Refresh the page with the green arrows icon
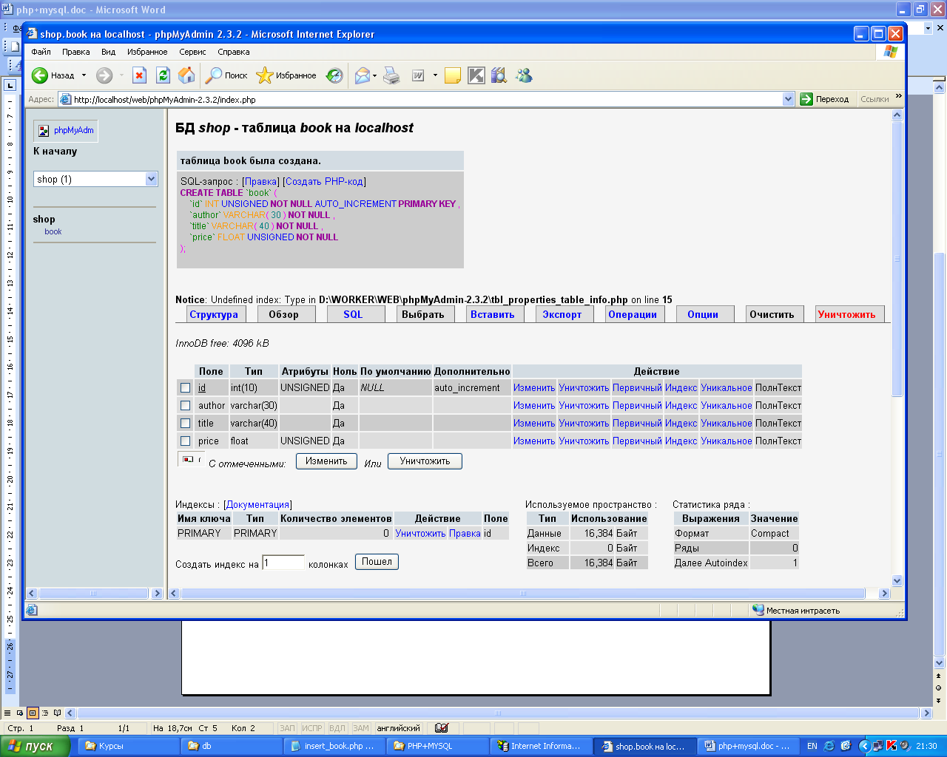The image size is (947, 757). [163, 75]
